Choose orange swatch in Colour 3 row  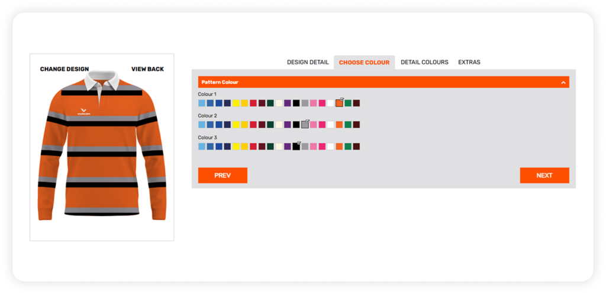pyautogui.click(x=339, y=147)
